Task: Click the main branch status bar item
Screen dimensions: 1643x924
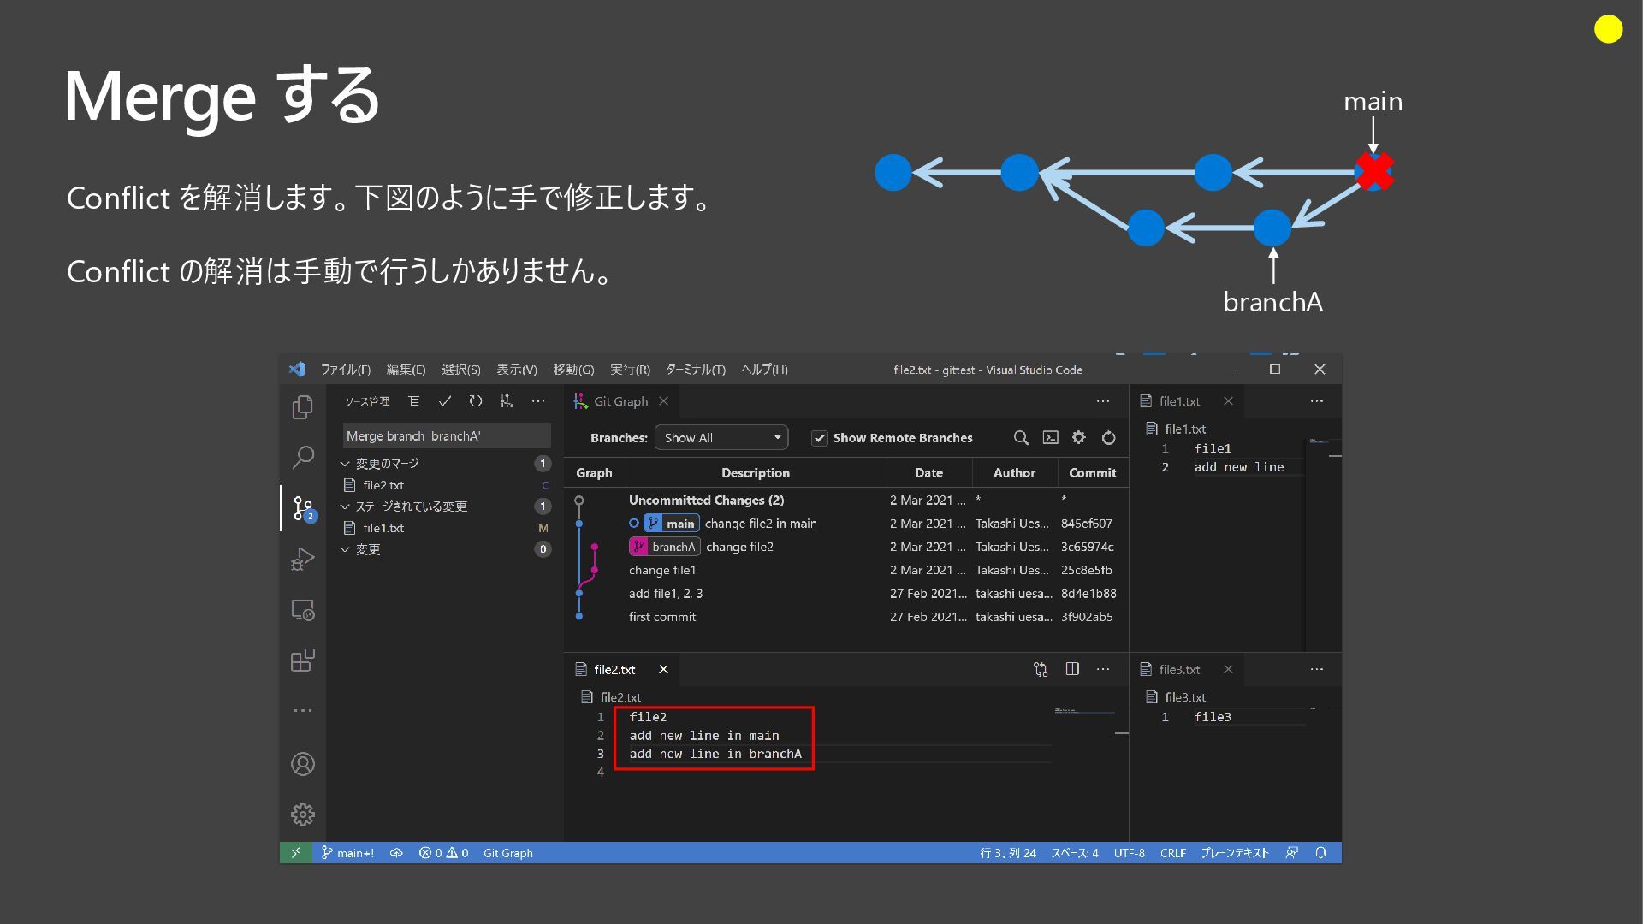Action: [x=347, y=853]
